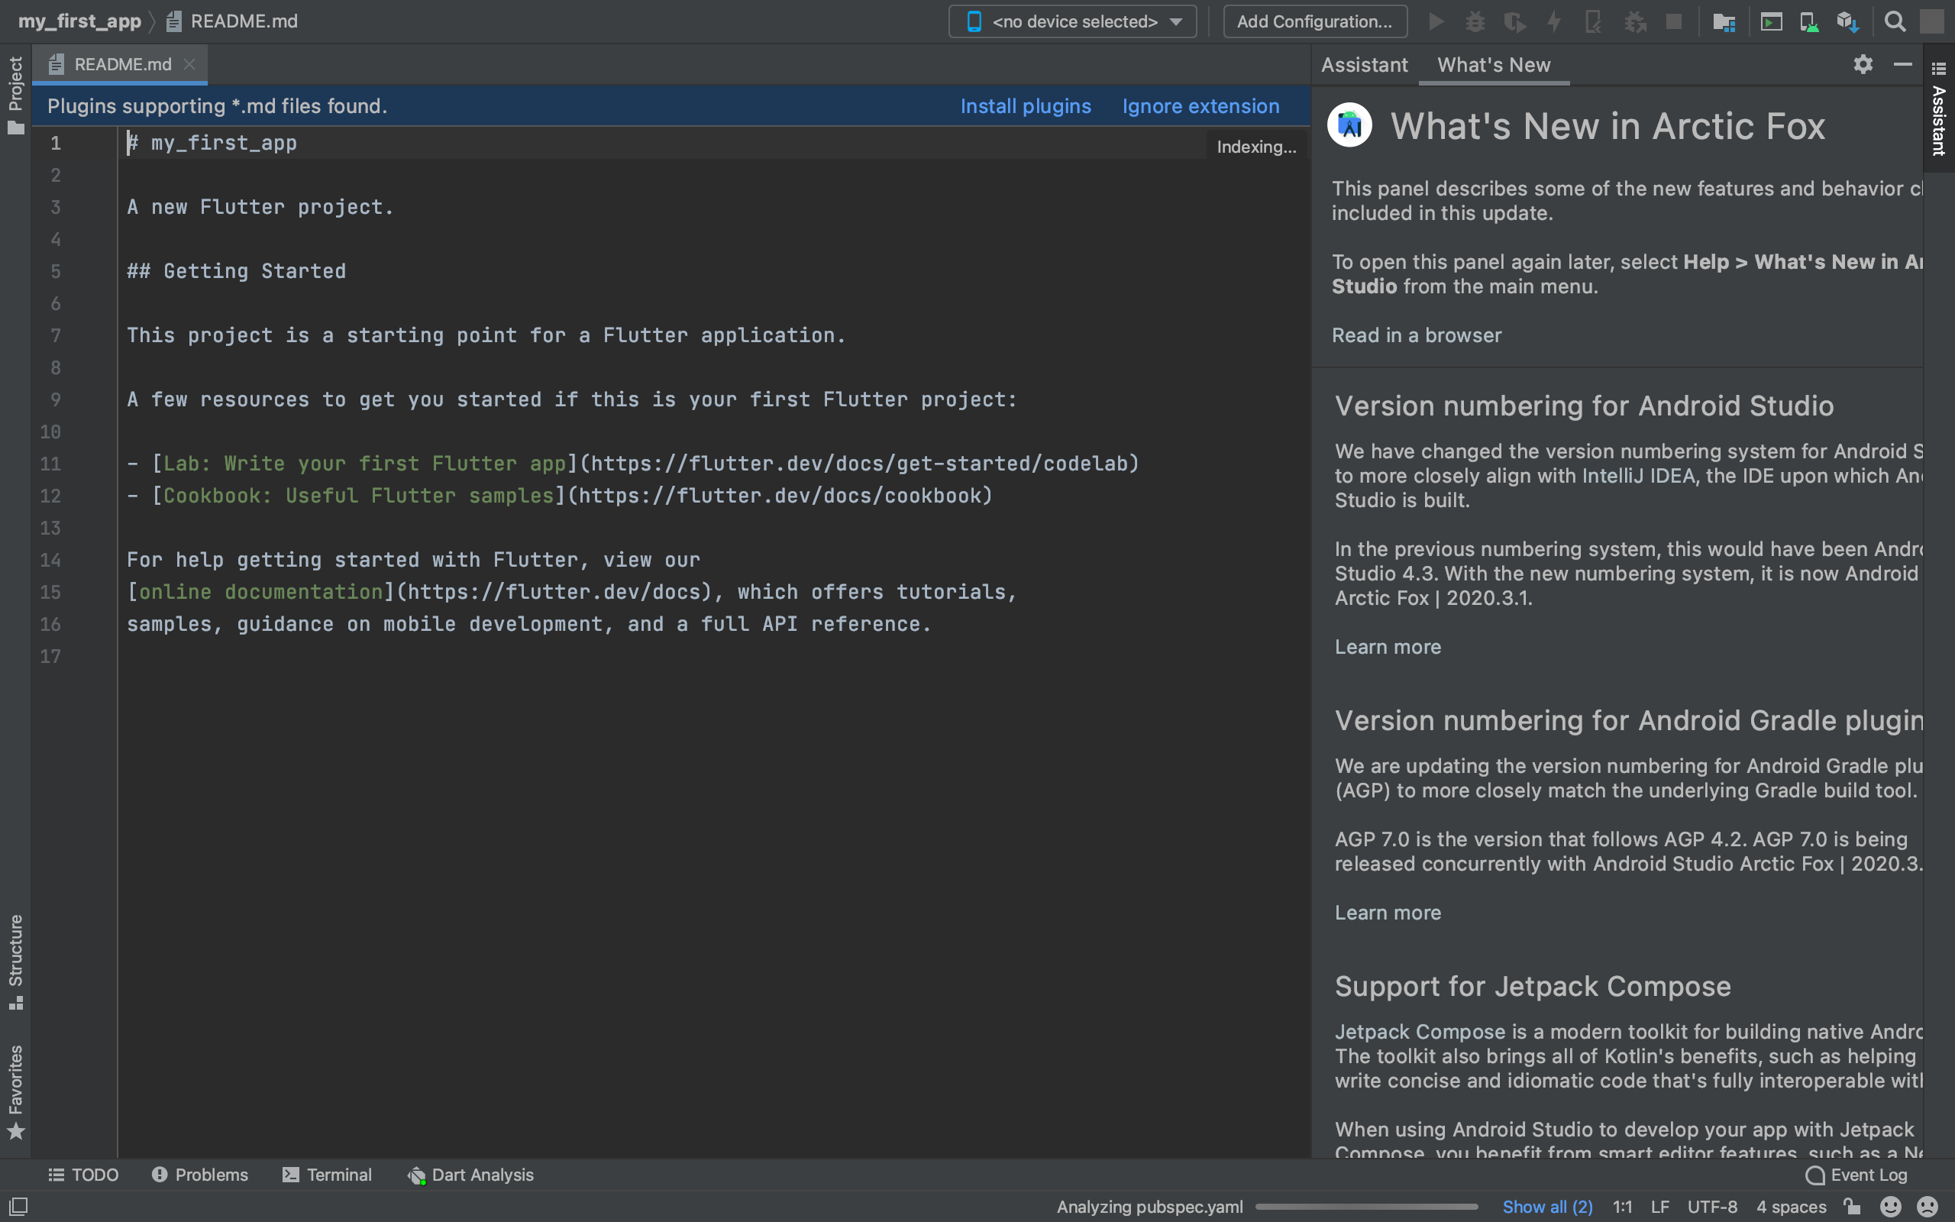Open the Run Anything terminal icon
Screen dimensions: 1955x1222
coord(1771,22)
